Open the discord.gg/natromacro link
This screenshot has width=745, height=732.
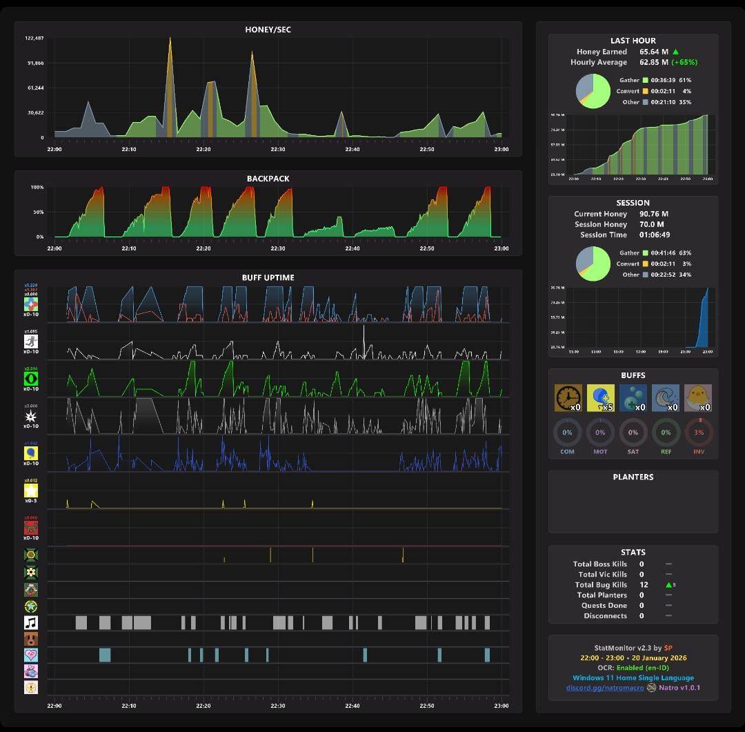click(605, 688)
